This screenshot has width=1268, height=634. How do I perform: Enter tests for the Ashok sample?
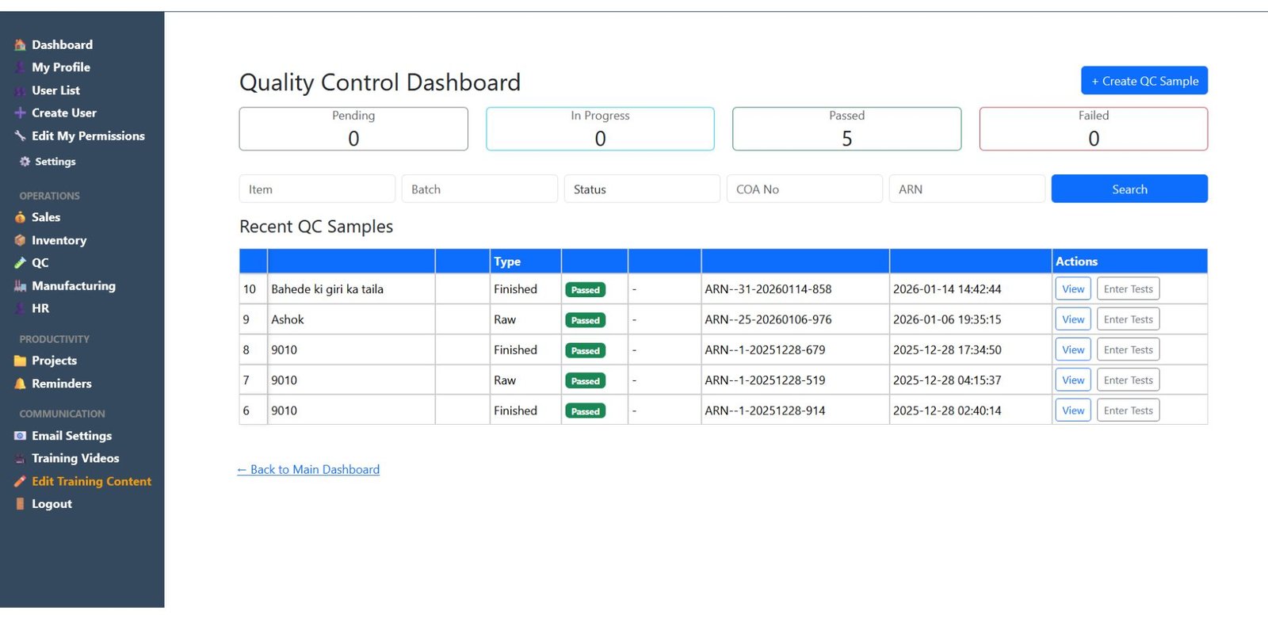[x=1128, y=319]
